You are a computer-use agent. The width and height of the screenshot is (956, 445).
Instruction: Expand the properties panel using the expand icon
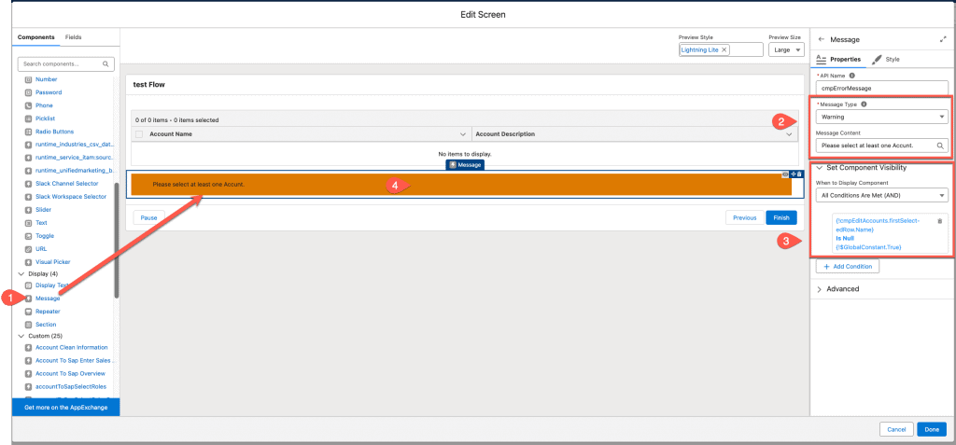pyautogui.click(x=943, y=39)
